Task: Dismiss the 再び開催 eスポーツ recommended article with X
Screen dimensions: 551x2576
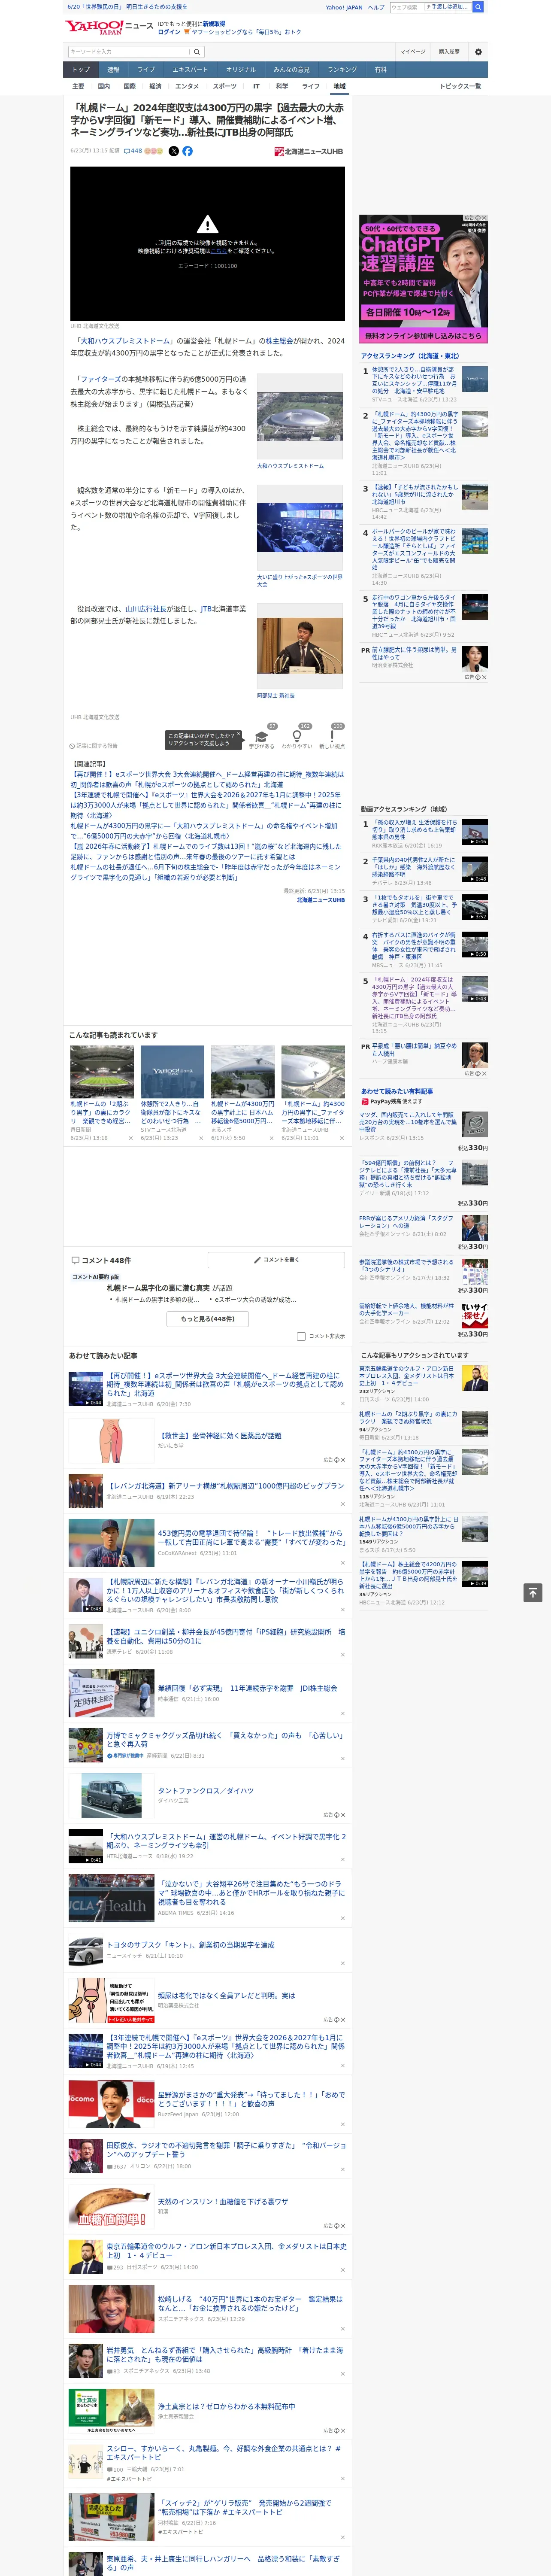Action: [342, 1403]
